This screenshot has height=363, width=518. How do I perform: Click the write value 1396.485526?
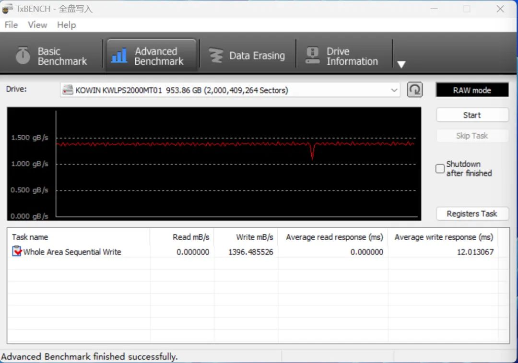(x=251, y=252)
